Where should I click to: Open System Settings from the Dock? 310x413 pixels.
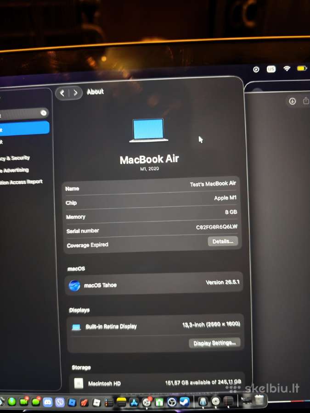[147, 402]
